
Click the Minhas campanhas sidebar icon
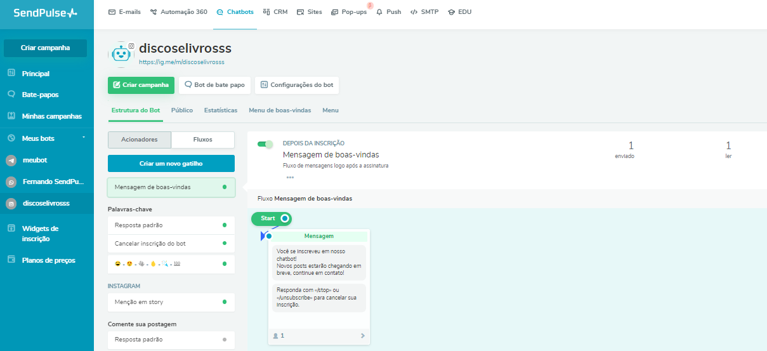point(11,116)
